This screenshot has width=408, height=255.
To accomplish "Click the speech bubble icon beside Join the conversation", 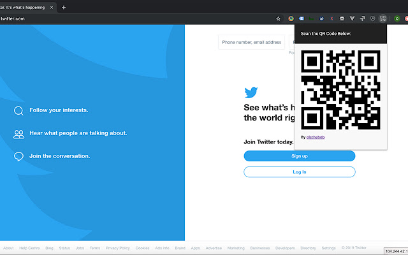I will (18, 156).
